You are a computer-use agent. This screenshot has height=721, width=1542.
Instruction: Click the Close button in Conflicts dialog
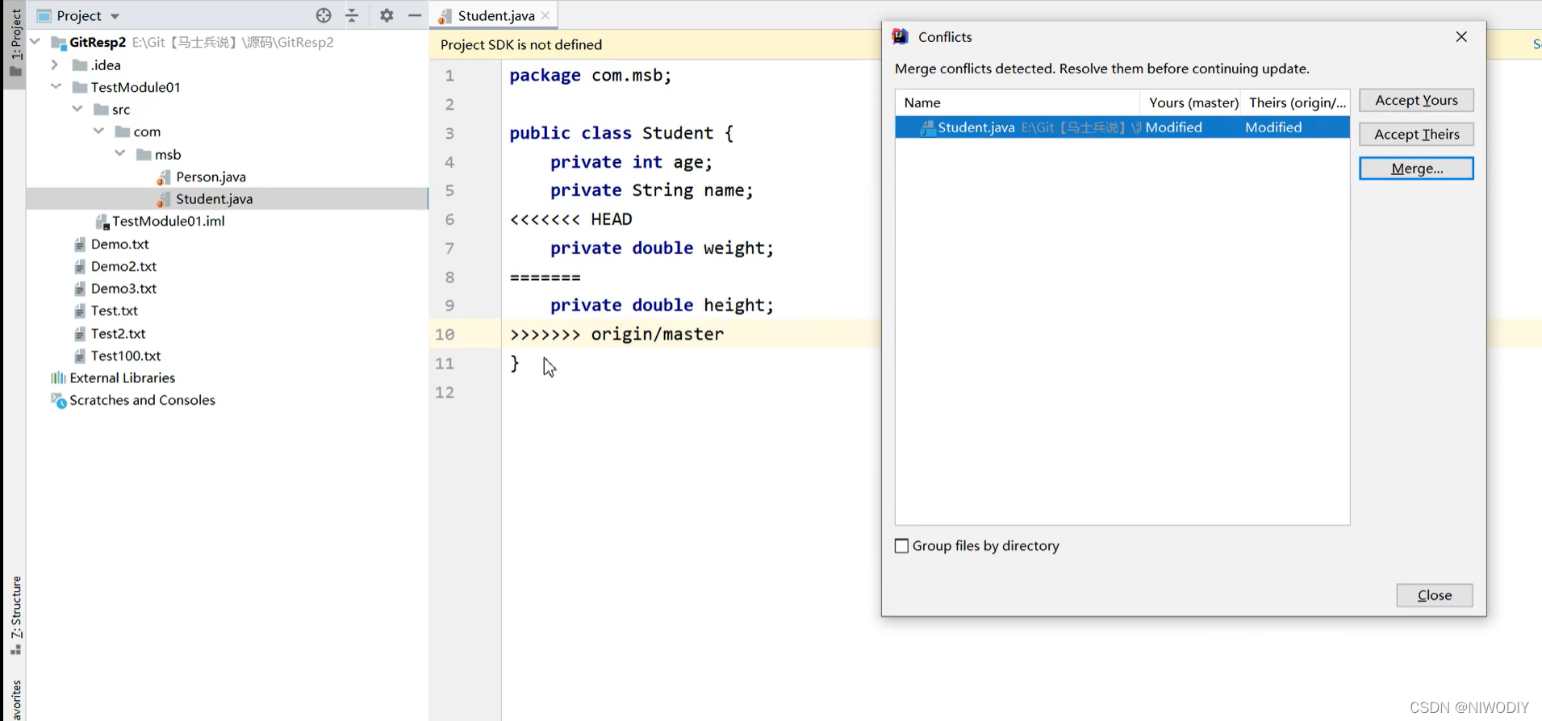1434,595
